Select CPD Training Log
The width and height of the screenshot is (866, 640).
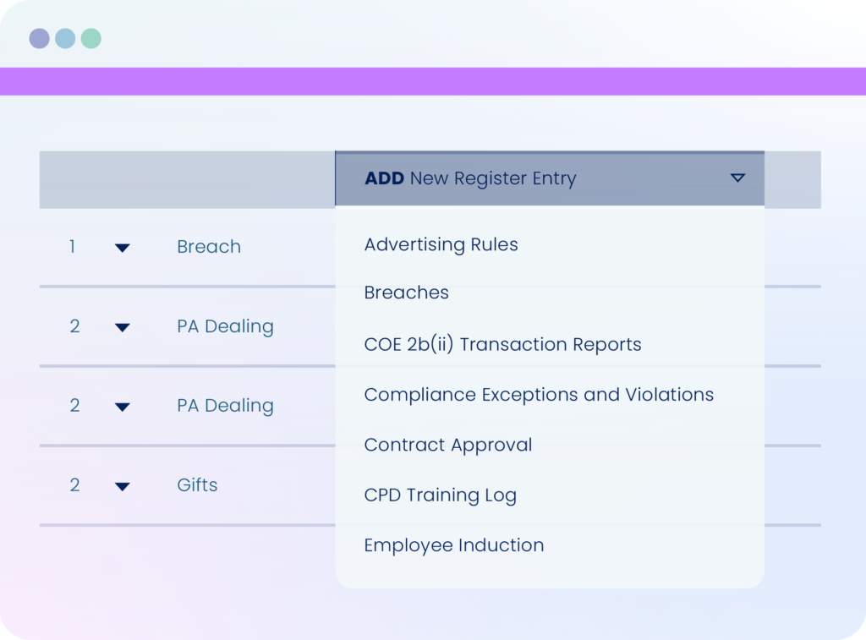[440, 495]
